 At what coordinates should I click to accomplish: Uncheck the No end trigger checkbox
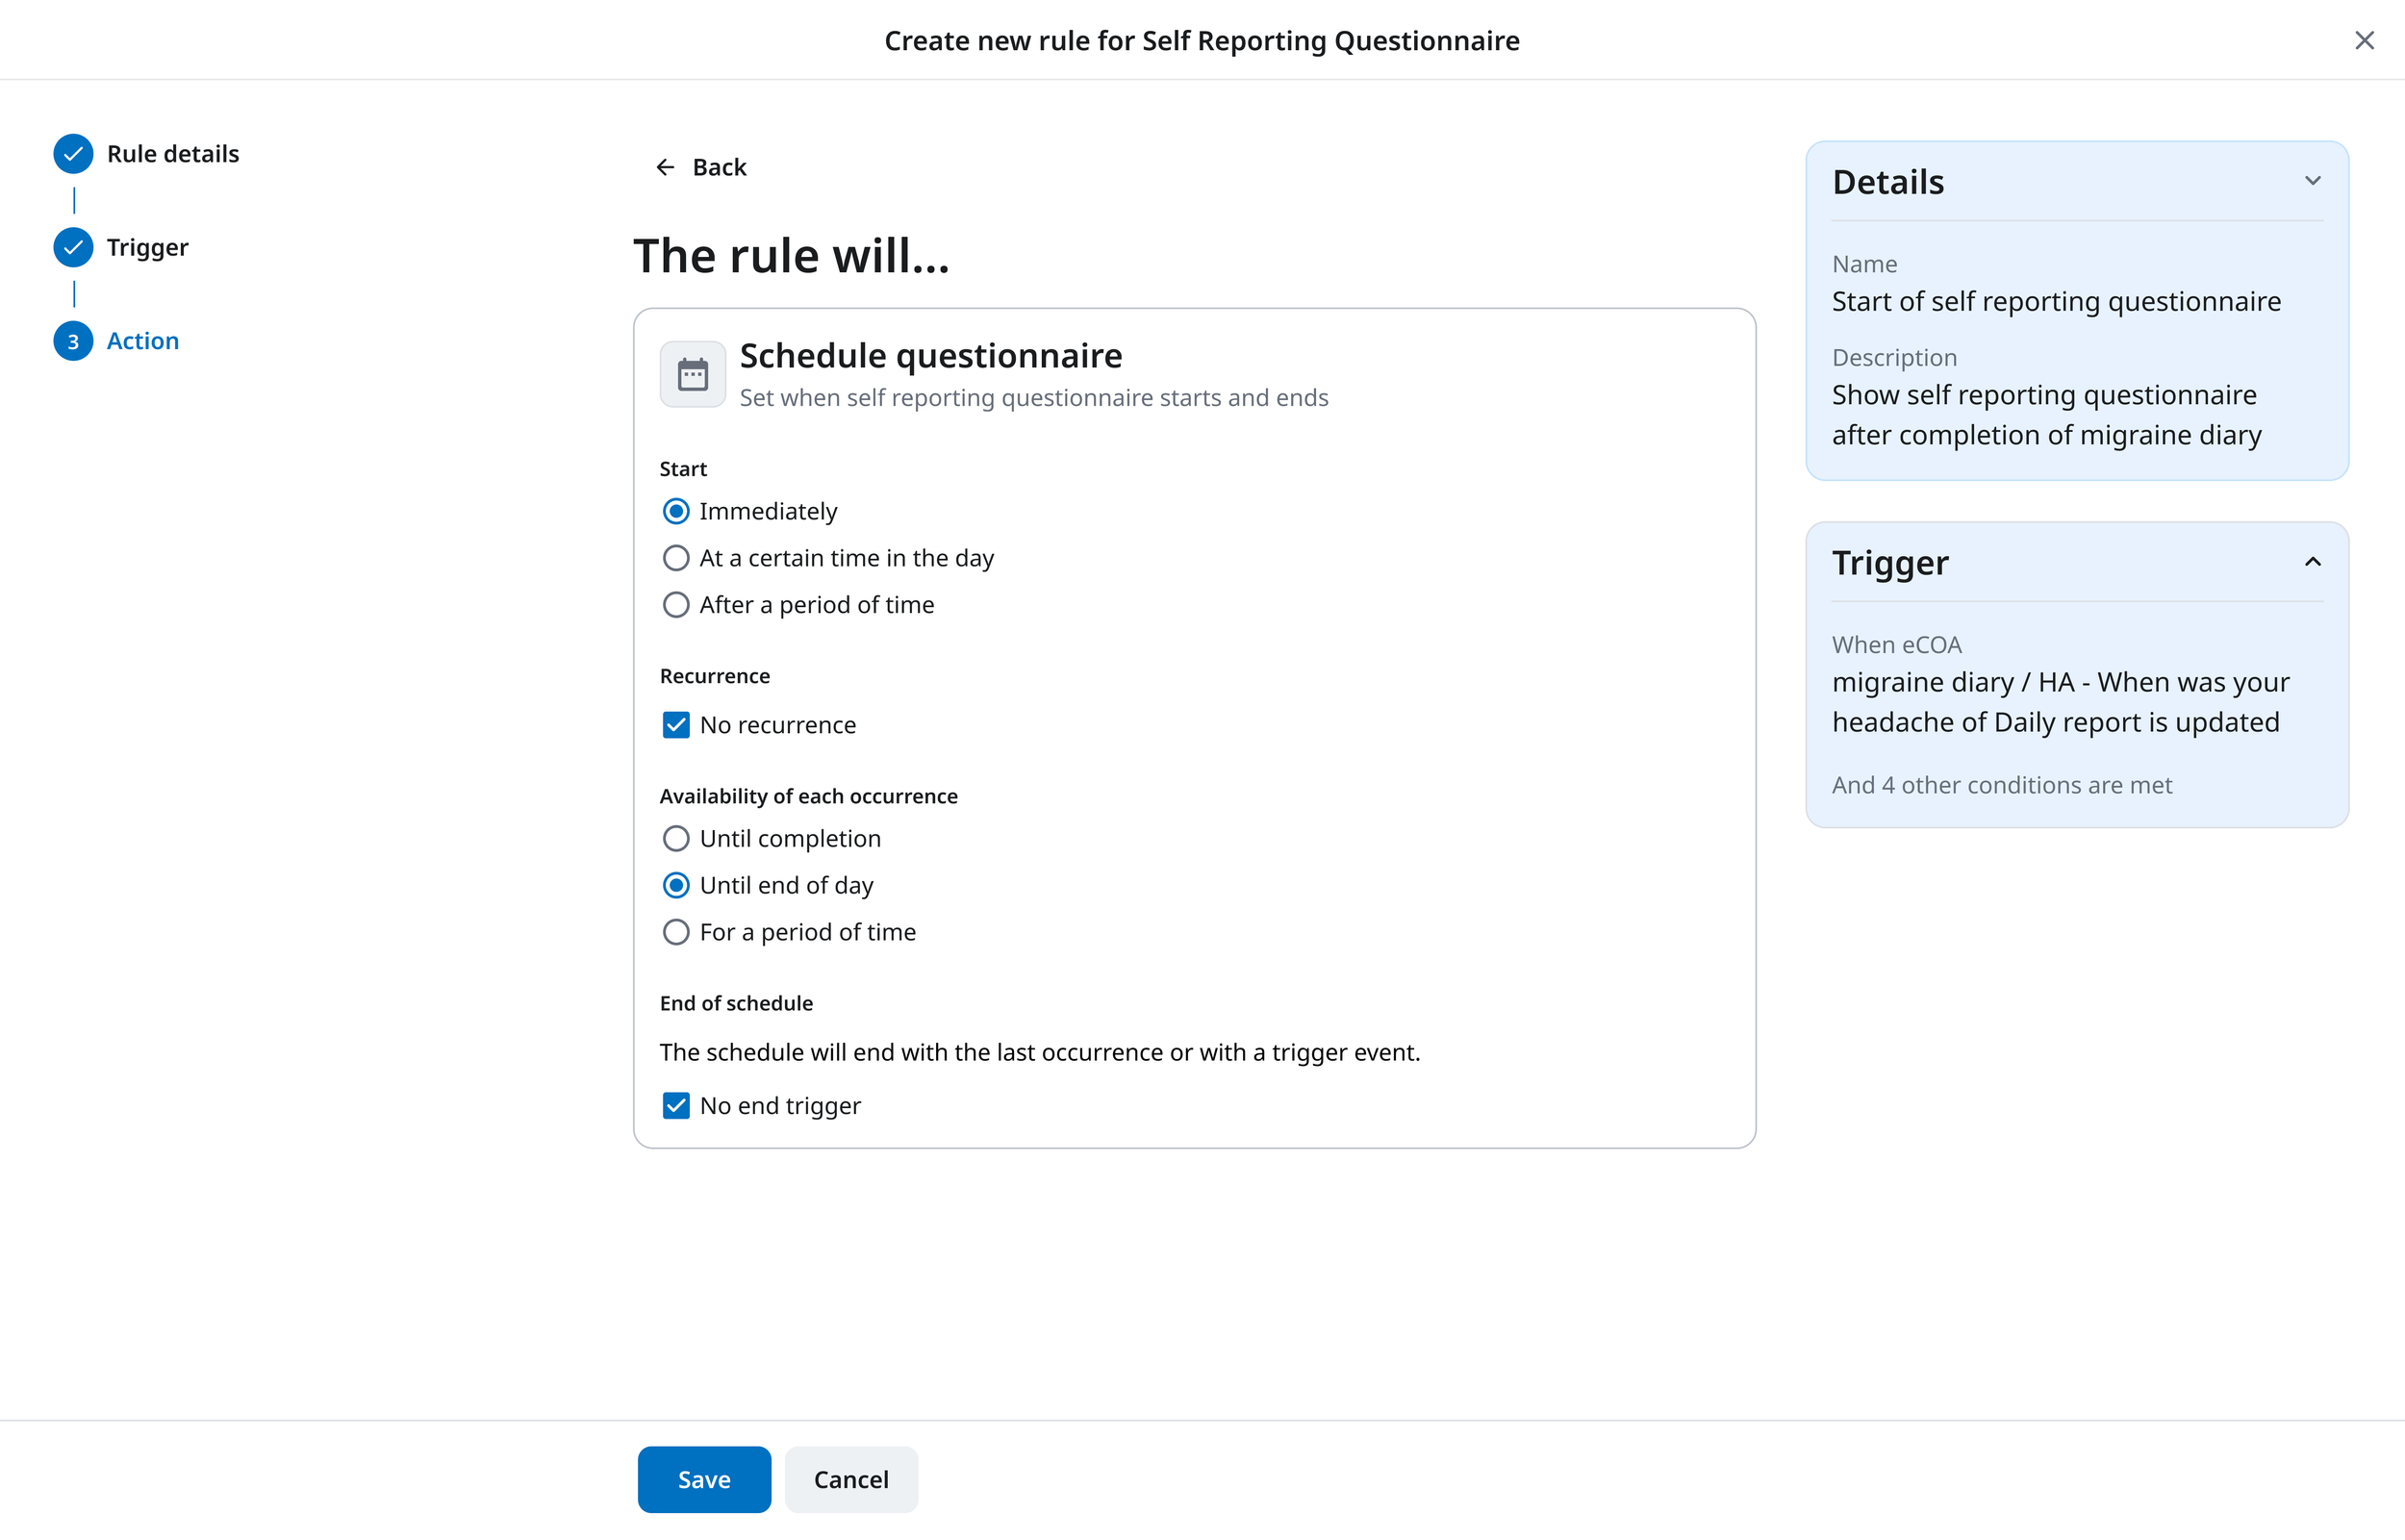tap(676, 1106)
